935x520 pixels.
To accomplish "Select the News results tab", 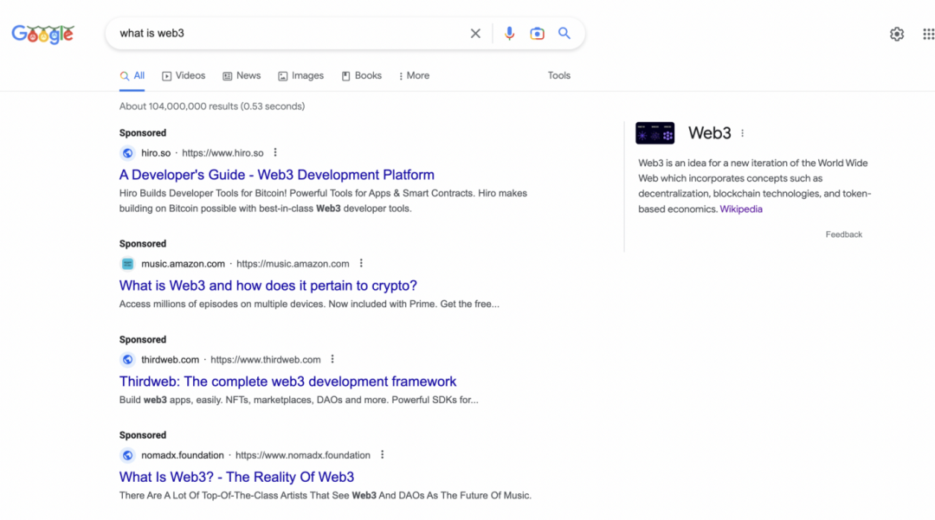I will coord(242,76).
